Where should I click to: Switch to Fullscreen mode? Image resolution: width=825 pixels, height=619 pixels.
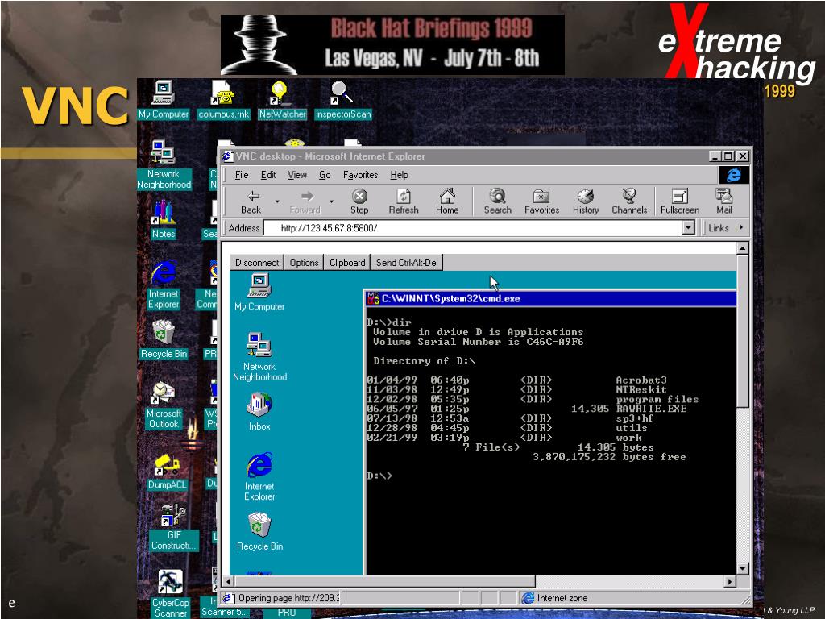pyautogui.click(x=680, y=201)
